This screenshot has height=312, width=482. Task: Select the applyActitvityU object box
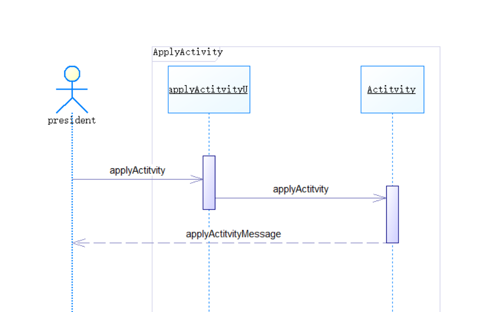209,90
